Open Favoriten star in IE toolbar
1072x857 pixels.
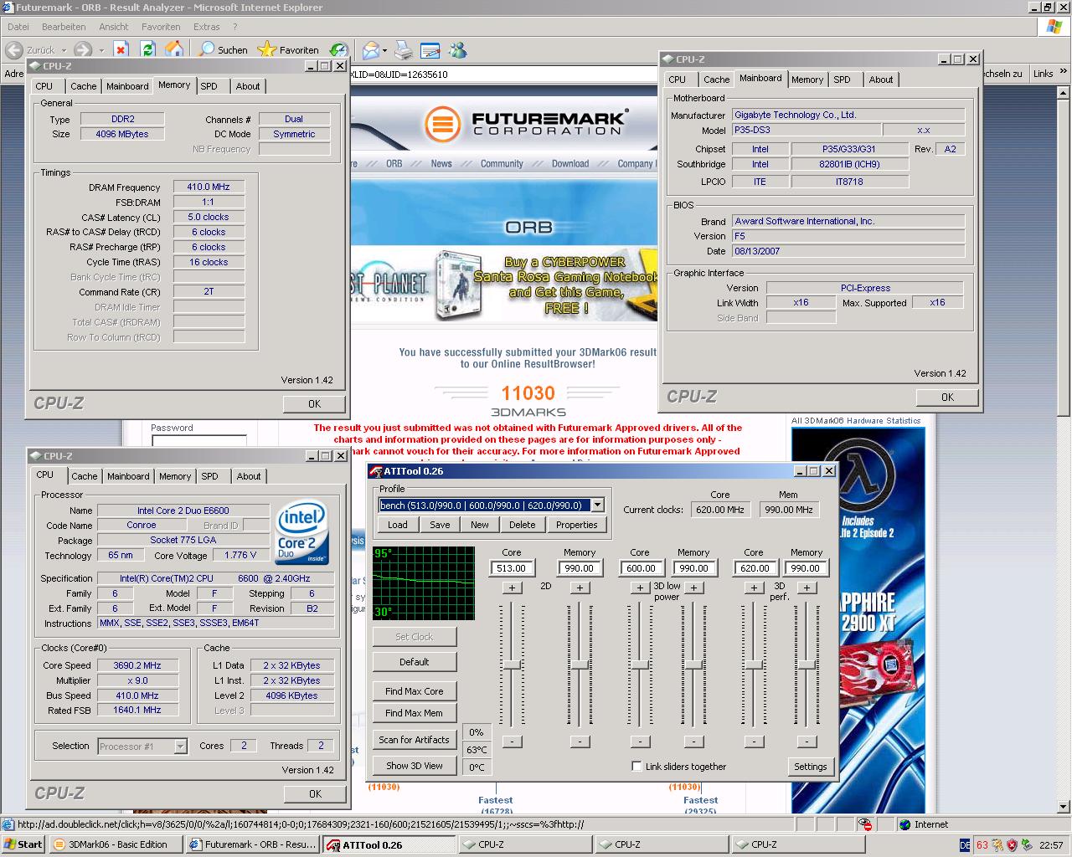click(x=288, y=50)
